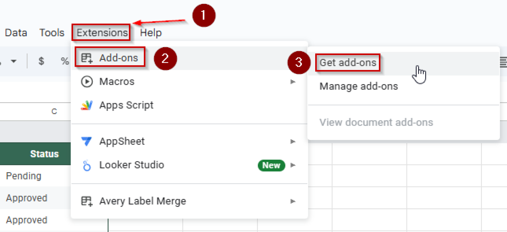
Task: Open the Data menu
Action: (16, 32)
